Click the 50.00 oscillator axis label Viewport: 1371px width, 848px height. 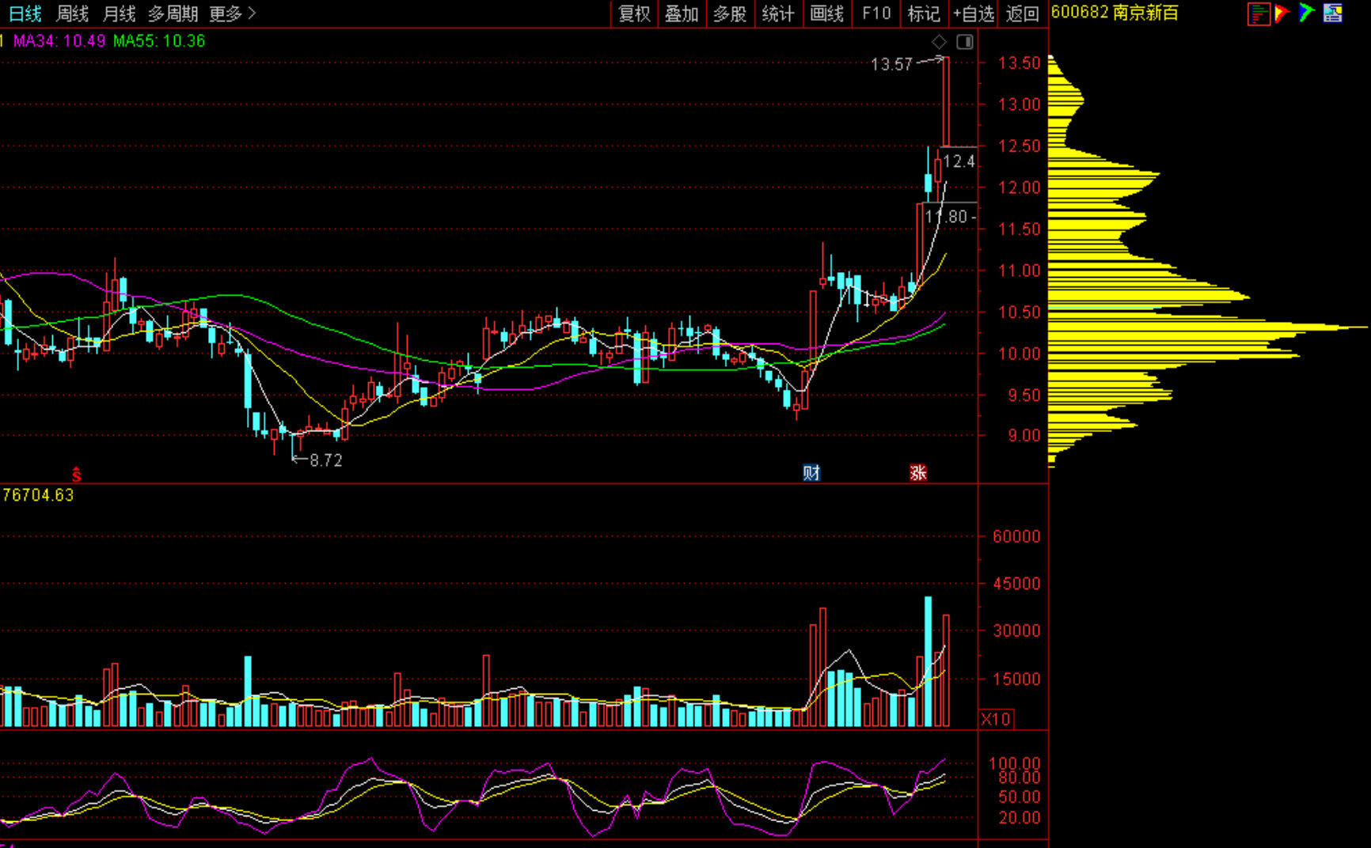[x=1020, y=797]
